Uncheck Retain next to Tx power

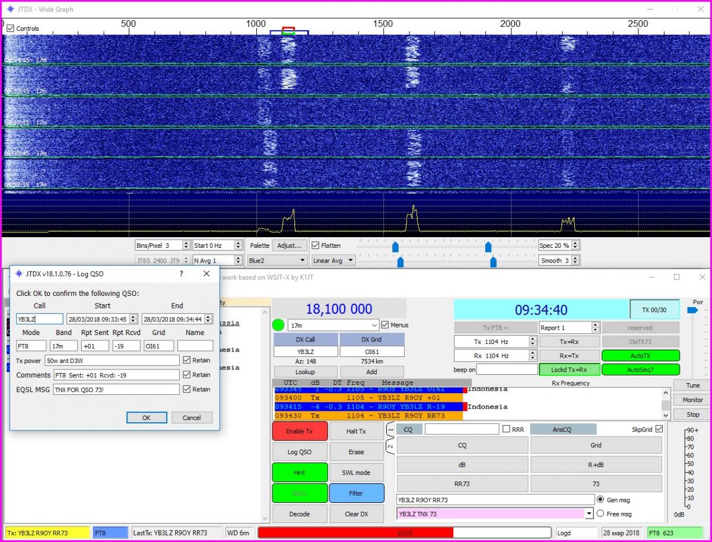(187, 361)
